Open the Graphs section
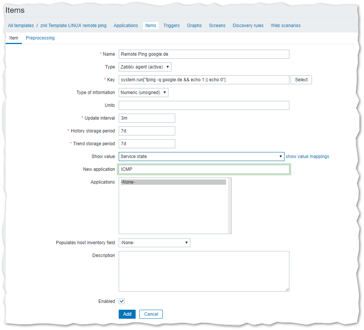The width and height of the screenshot is (364, 330). pyautogui.click(x=194, y=26)
